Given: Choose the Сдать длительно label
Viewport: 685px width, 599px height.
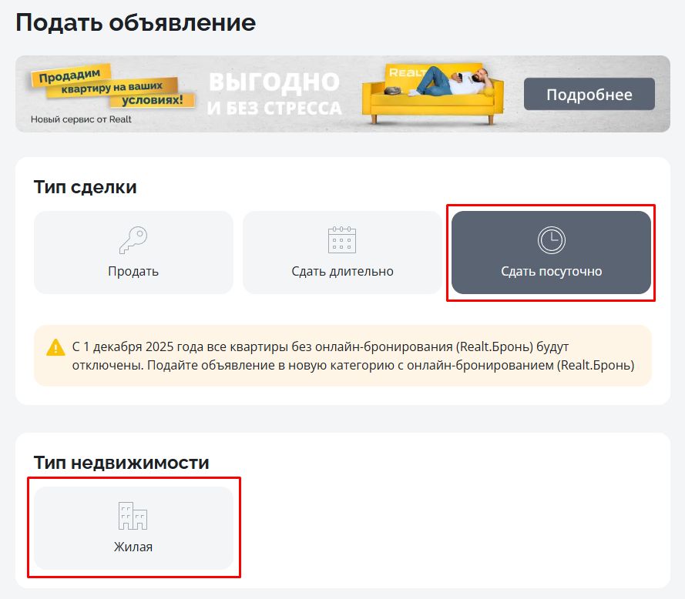Looking at the screenshot, I should tap(342, 271).
